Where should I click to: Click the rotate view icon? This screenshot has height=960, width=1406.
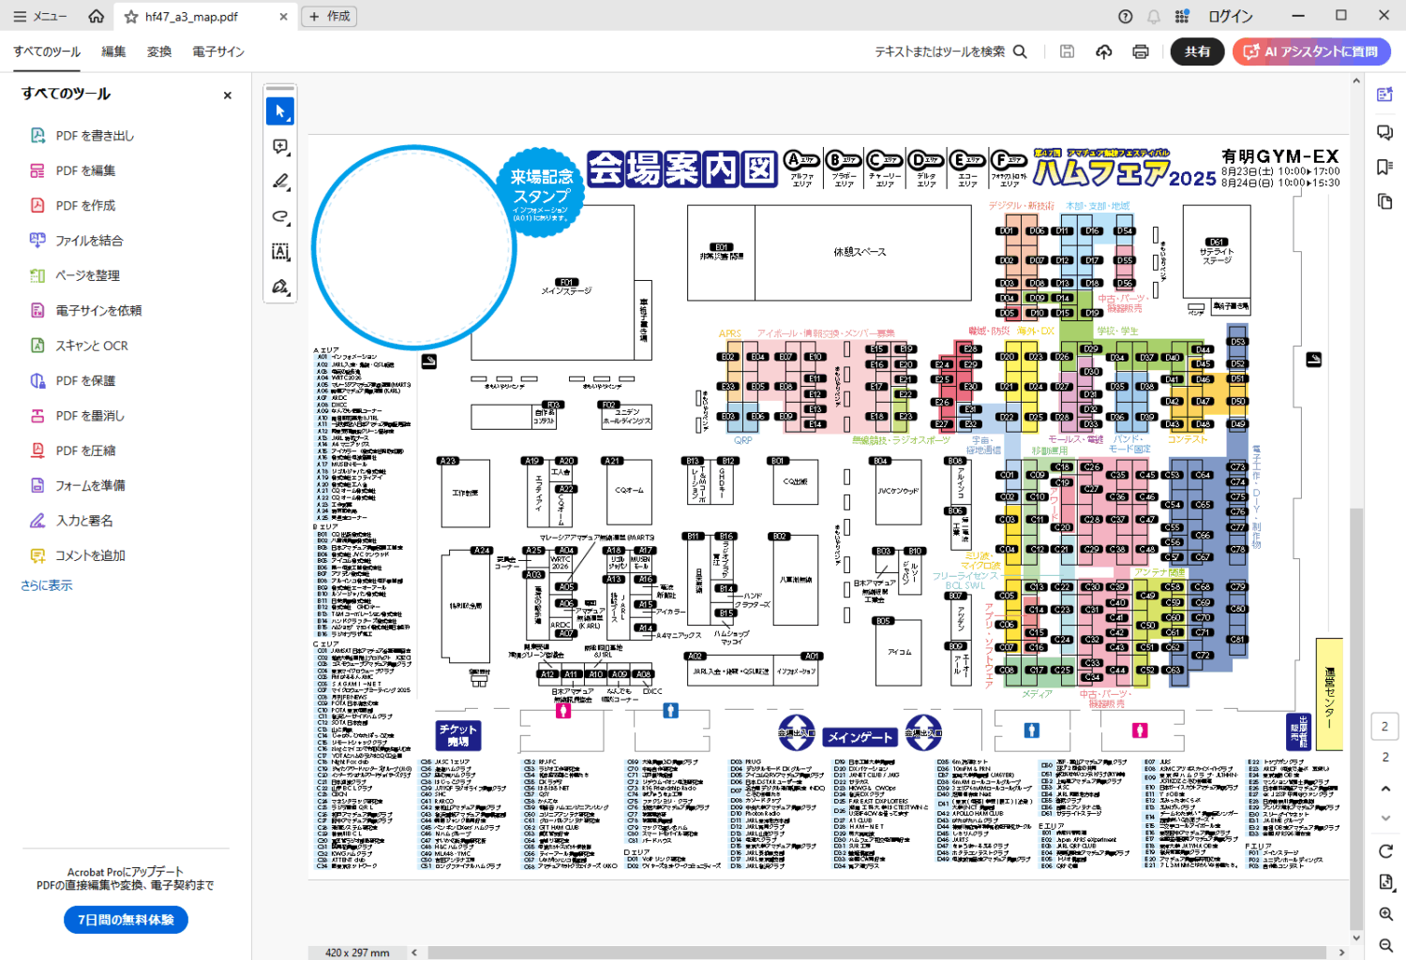[1385, 851]
